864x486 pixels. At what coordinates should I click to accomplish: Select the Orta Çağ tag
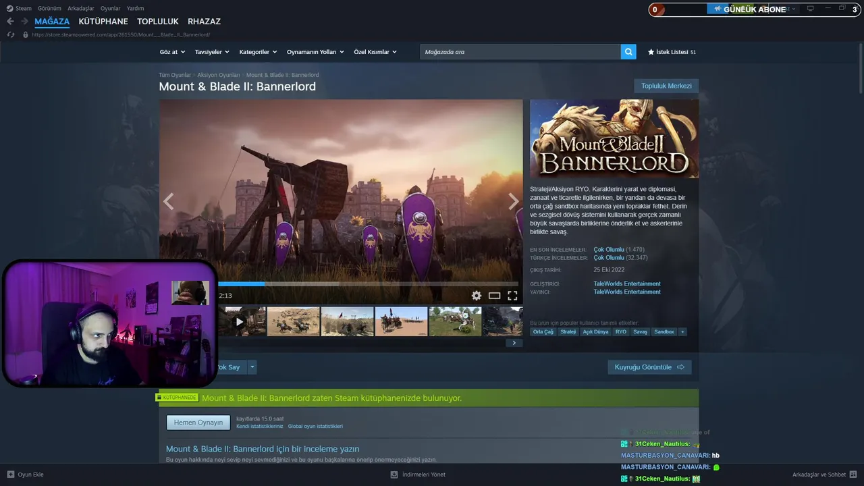click(543, 331)
